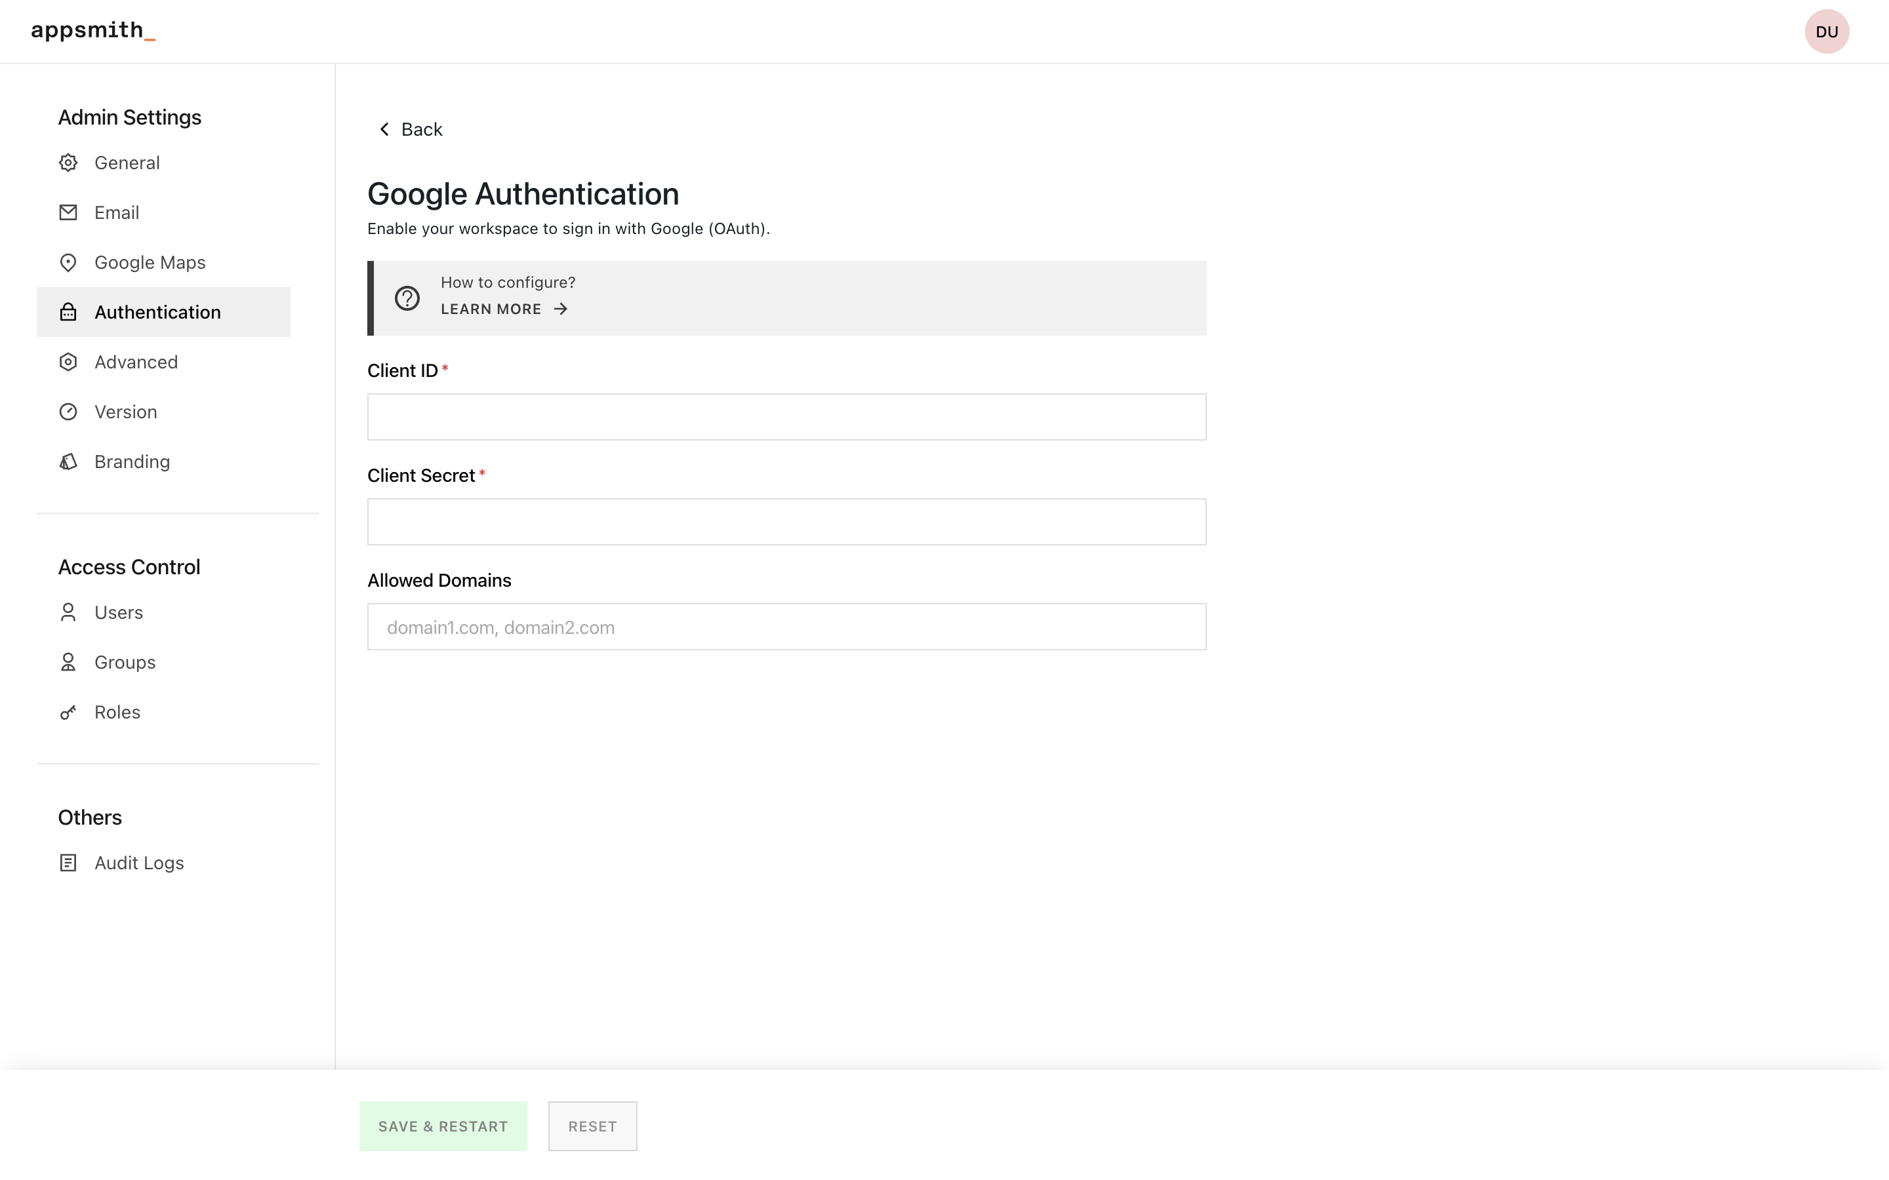This screenshot has height=1180, width=1889.
Task: Click the Client Secret label
Action: point(420,475)
